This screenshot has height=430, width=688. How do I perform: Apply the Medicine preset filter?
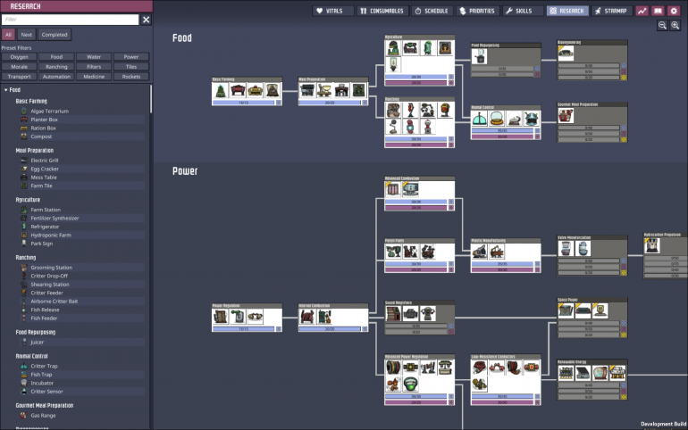pos(94,77)
